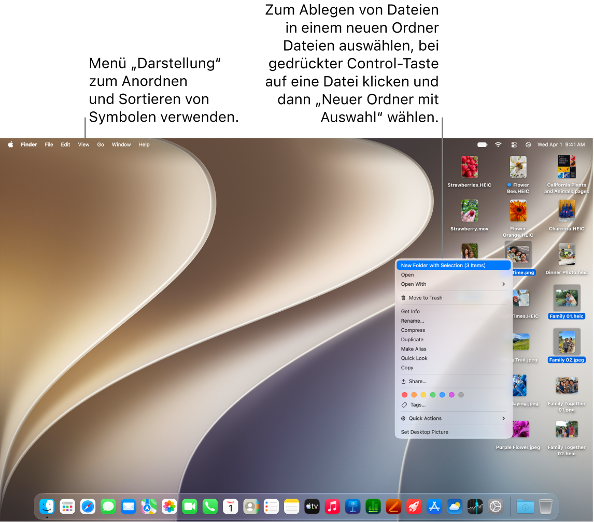Launch Safari from the Dock
594x522 pixels.
[88, 506]
